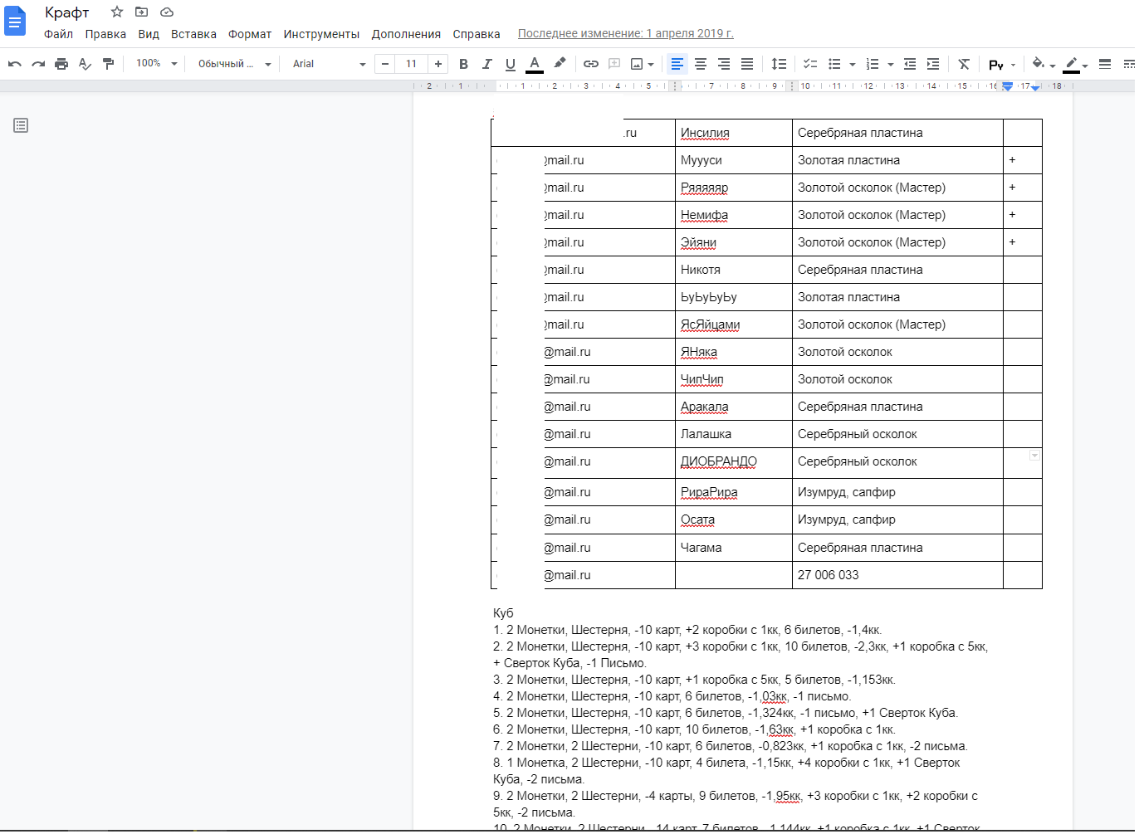Show the document outline
This screenshot has height=834, width=1139.
click(21, 125)
